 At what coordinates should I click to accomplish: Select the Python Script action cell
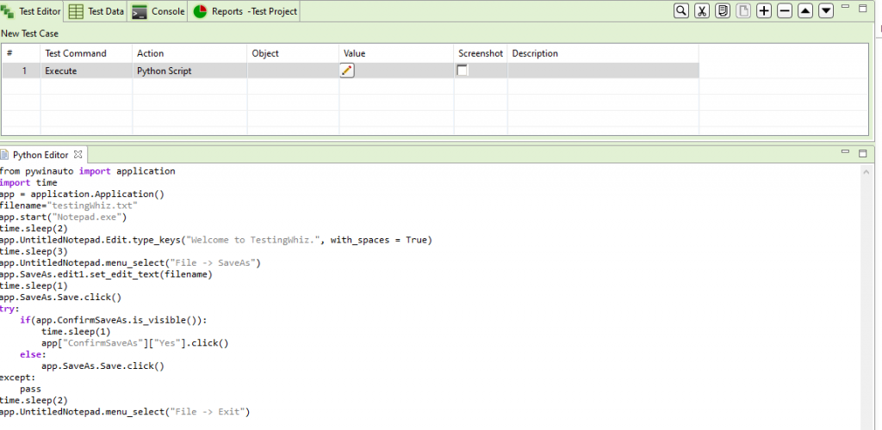coord(190,71)
